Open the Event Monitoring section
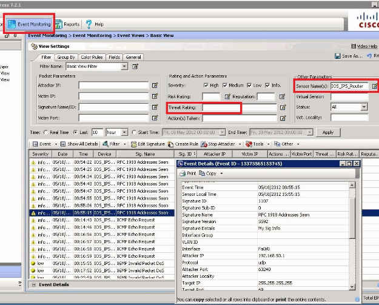 (29, 24)
